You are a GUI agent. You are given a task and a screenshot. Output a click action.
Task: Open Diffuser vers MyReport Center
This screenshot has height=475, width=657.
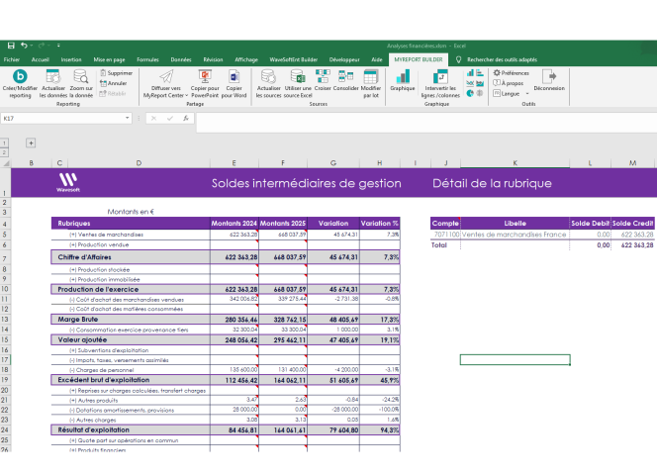166,84
